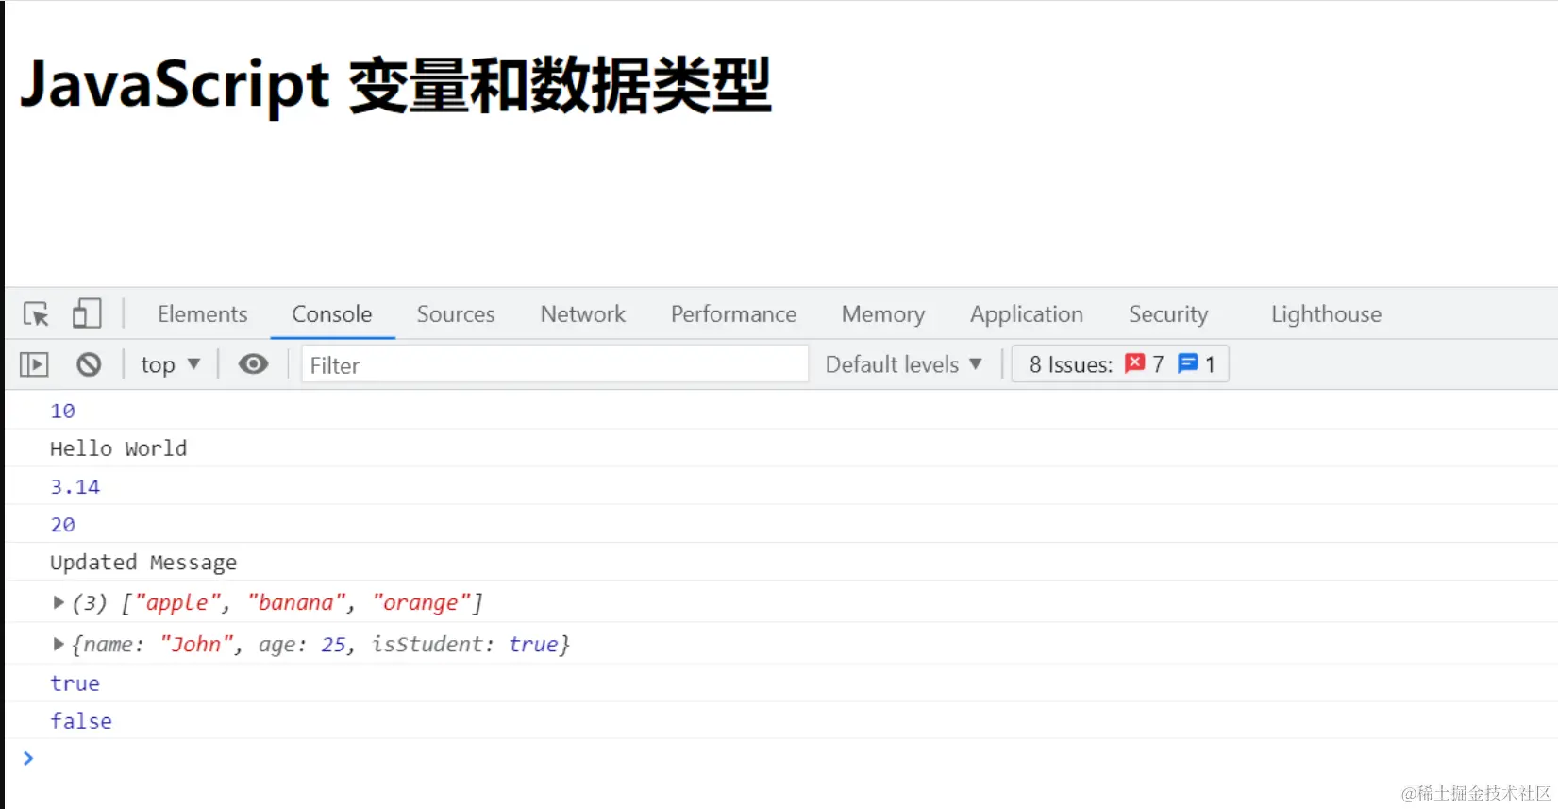Image resolution: width=1558 pixels, height=809 pixels.
Task: Go to the Memory tab
Action: tap(883, 314)
